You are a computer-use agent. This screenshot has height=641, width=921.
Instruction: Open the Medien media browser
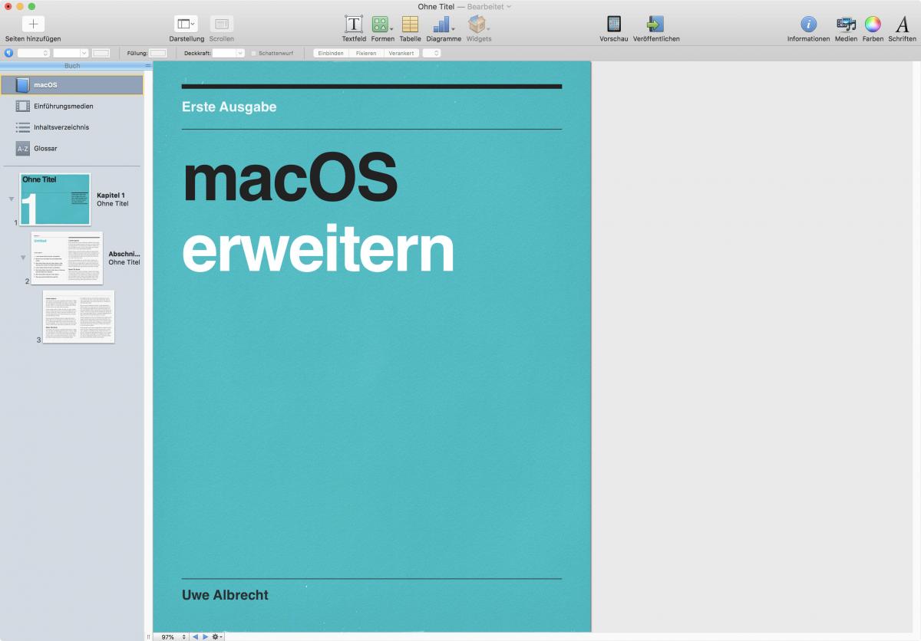[846, 24]
